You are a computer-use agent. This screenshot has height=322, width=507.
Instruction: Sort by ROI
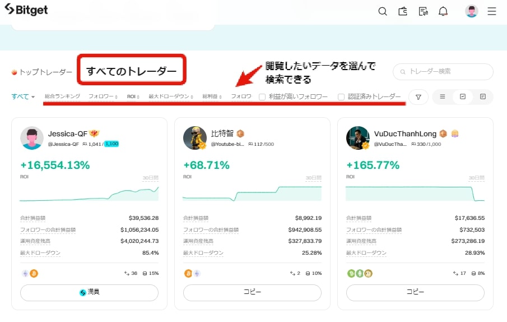(133, 96)
